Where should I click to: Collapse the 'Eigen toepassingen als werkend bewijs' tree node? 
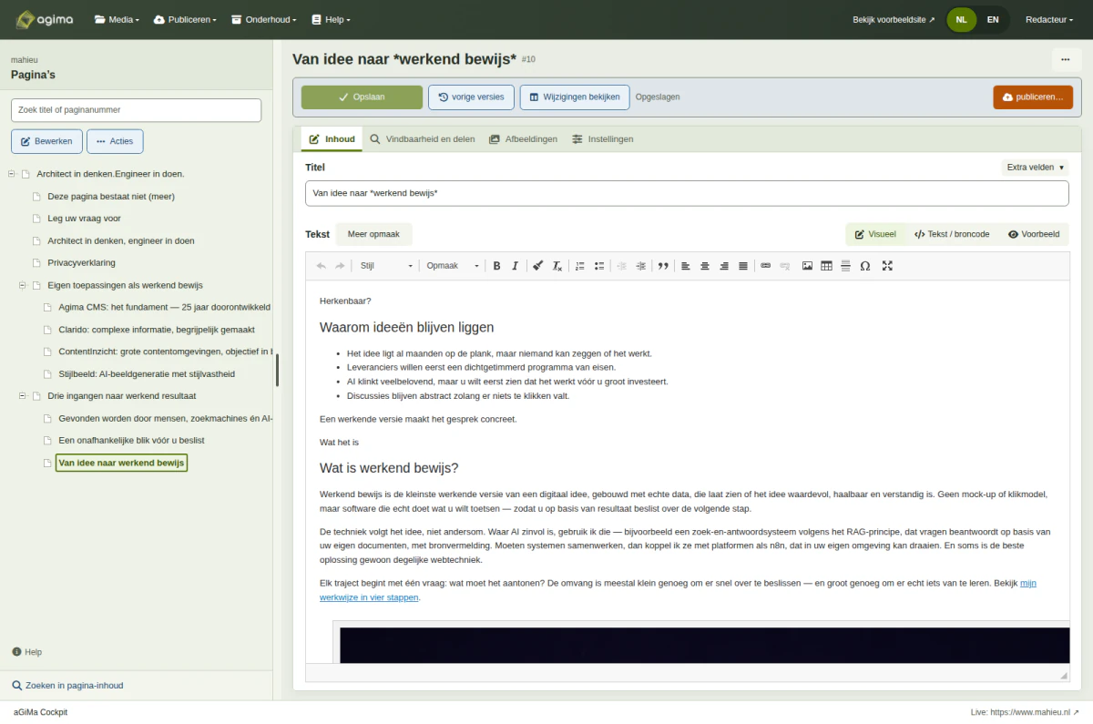[x=23, y=285]
